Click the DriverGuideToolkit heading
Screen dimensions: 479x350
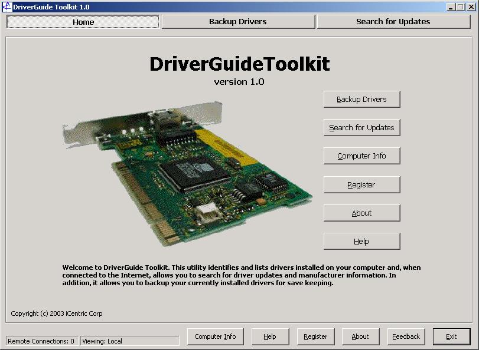click(x=240, y=64)
